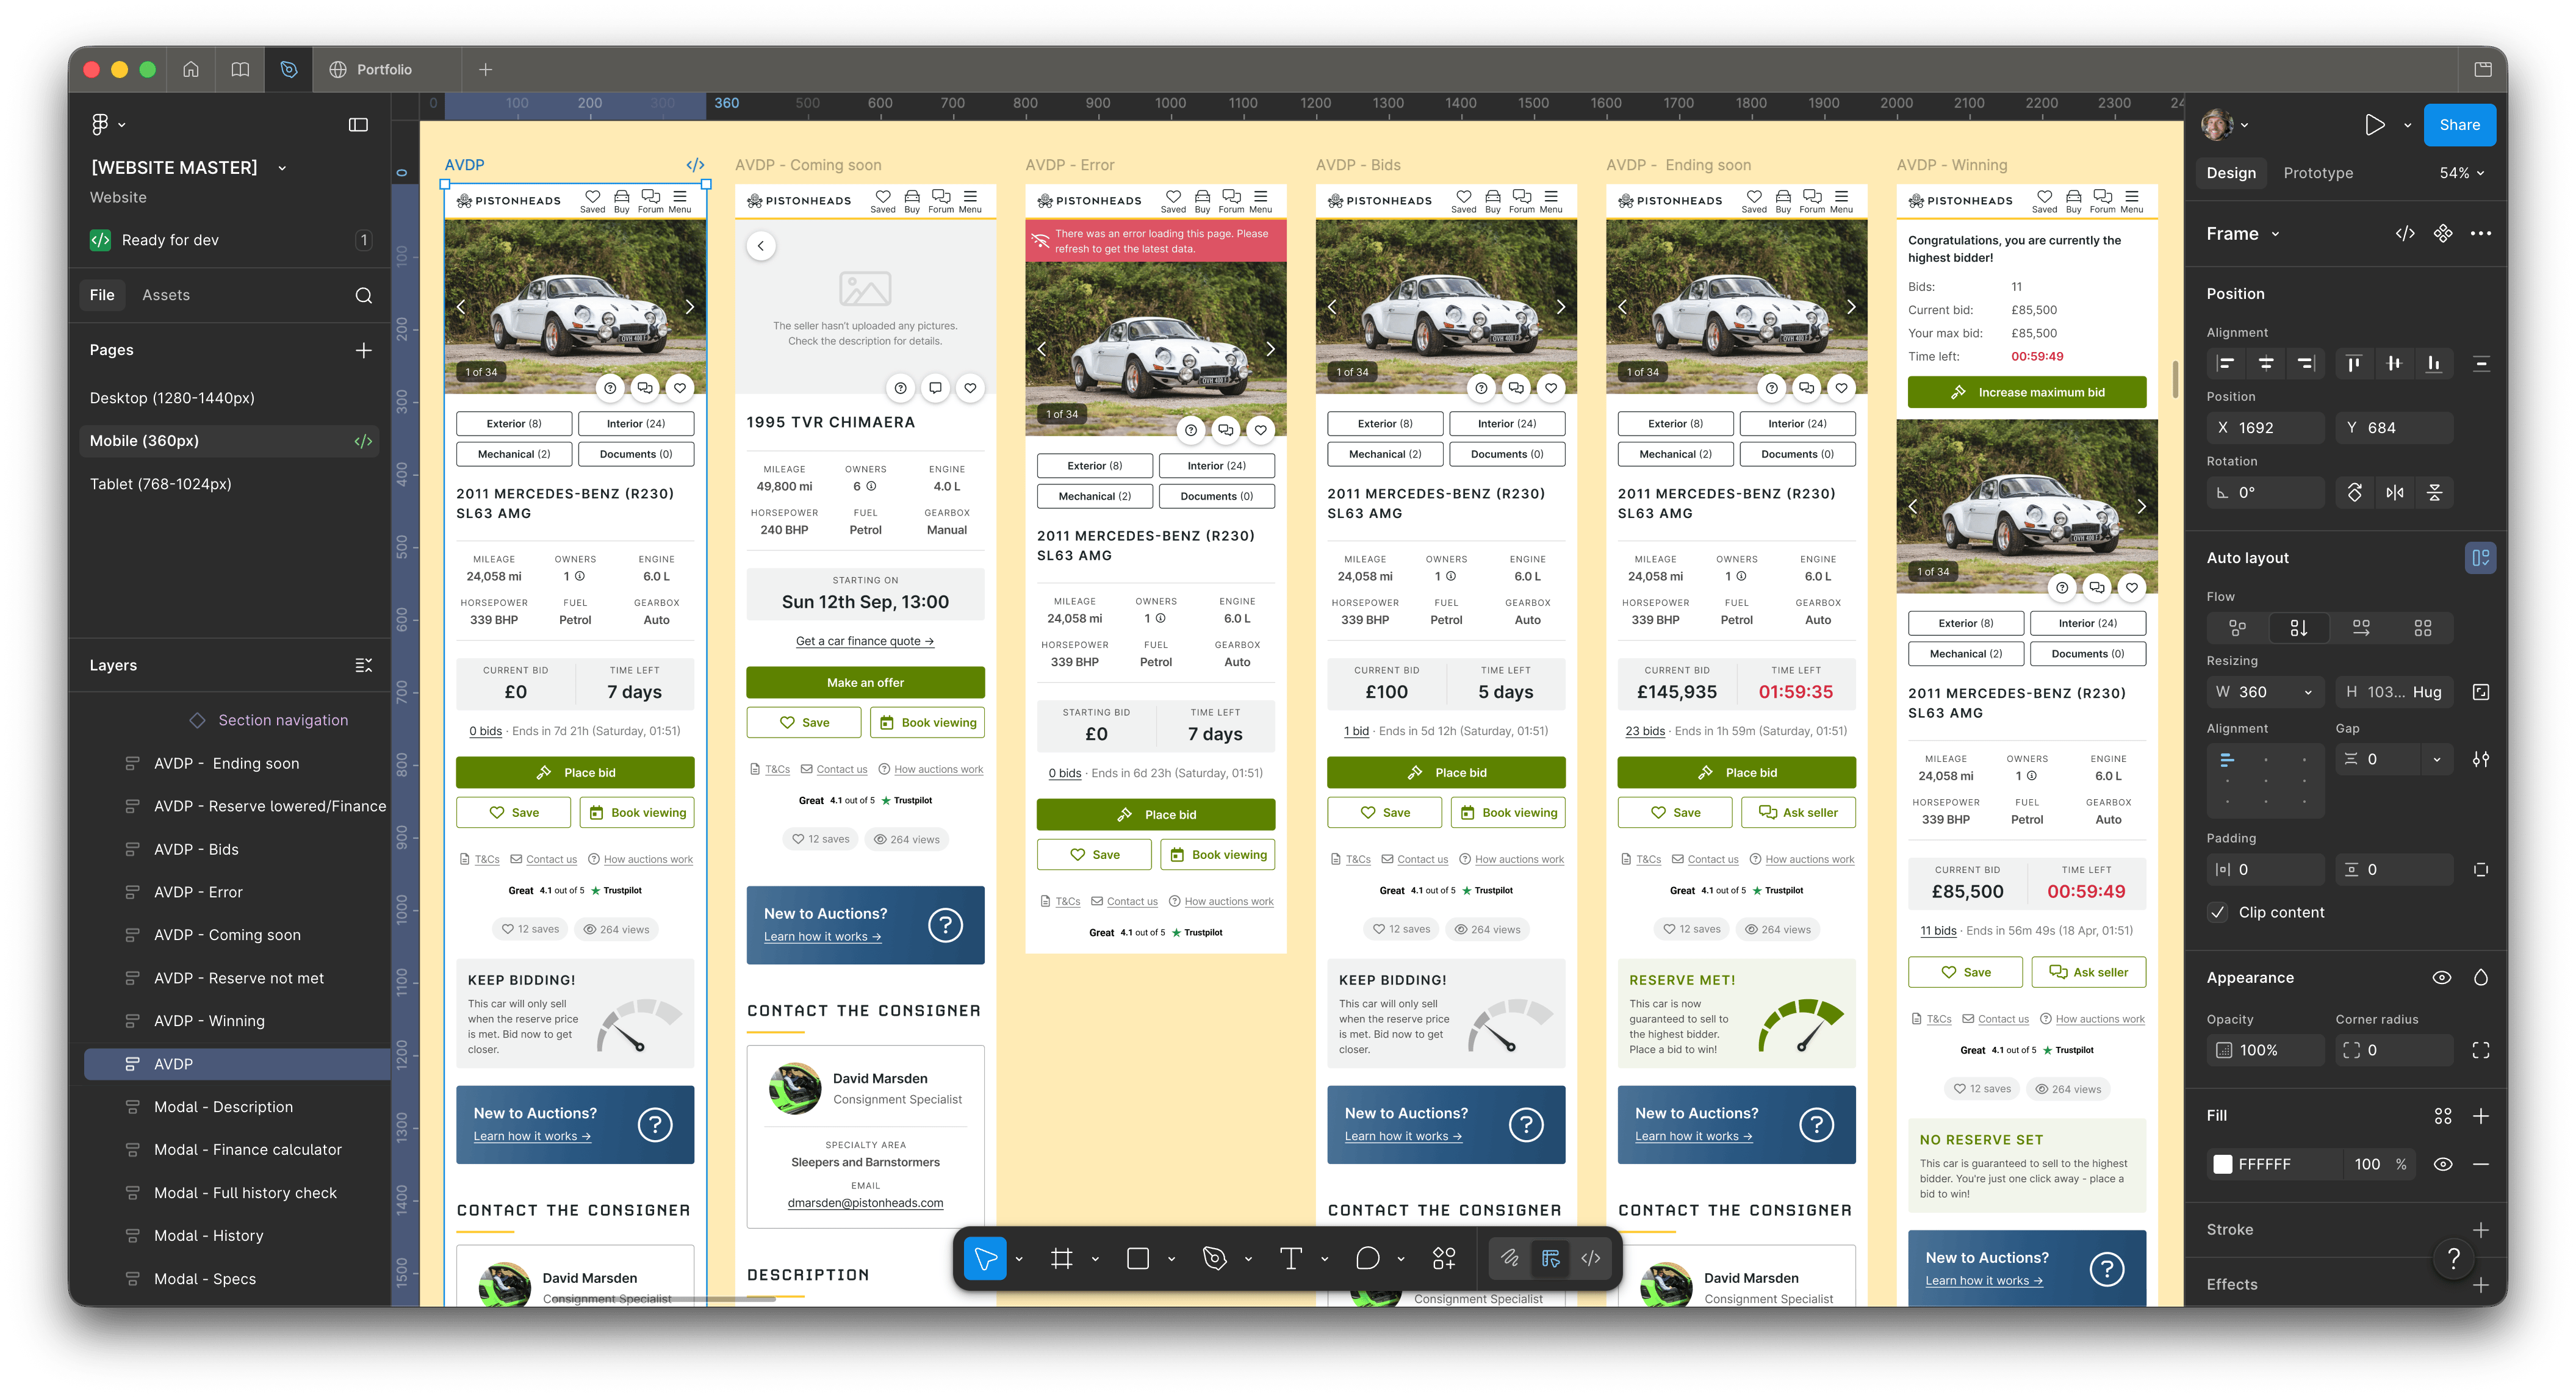Toggle auto layout button in the Auto layout header
The height and width of the screenshot is (1397, 2576).
click(2481, 557)
